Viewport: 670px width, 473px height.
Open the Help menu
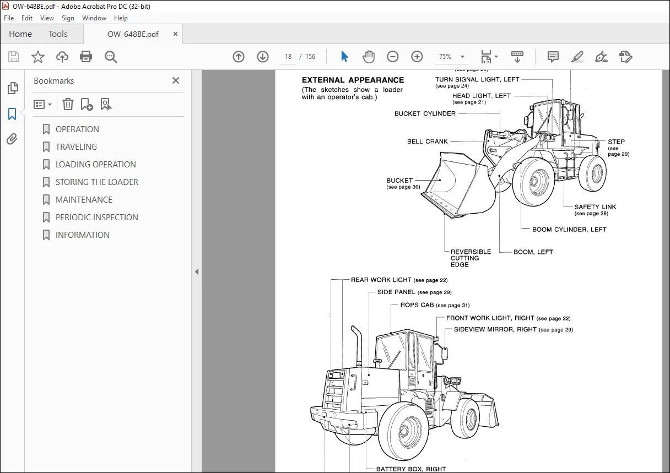pos(121,18)
